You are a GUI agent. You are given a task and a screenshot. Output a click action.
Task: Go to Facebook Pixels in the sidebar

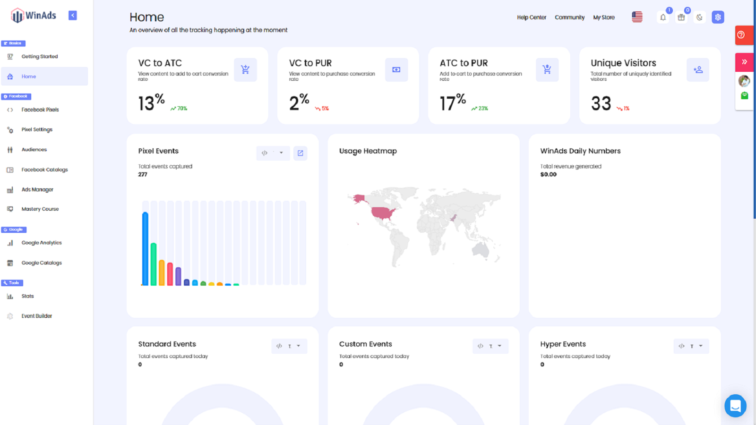(x=40, y=110)
